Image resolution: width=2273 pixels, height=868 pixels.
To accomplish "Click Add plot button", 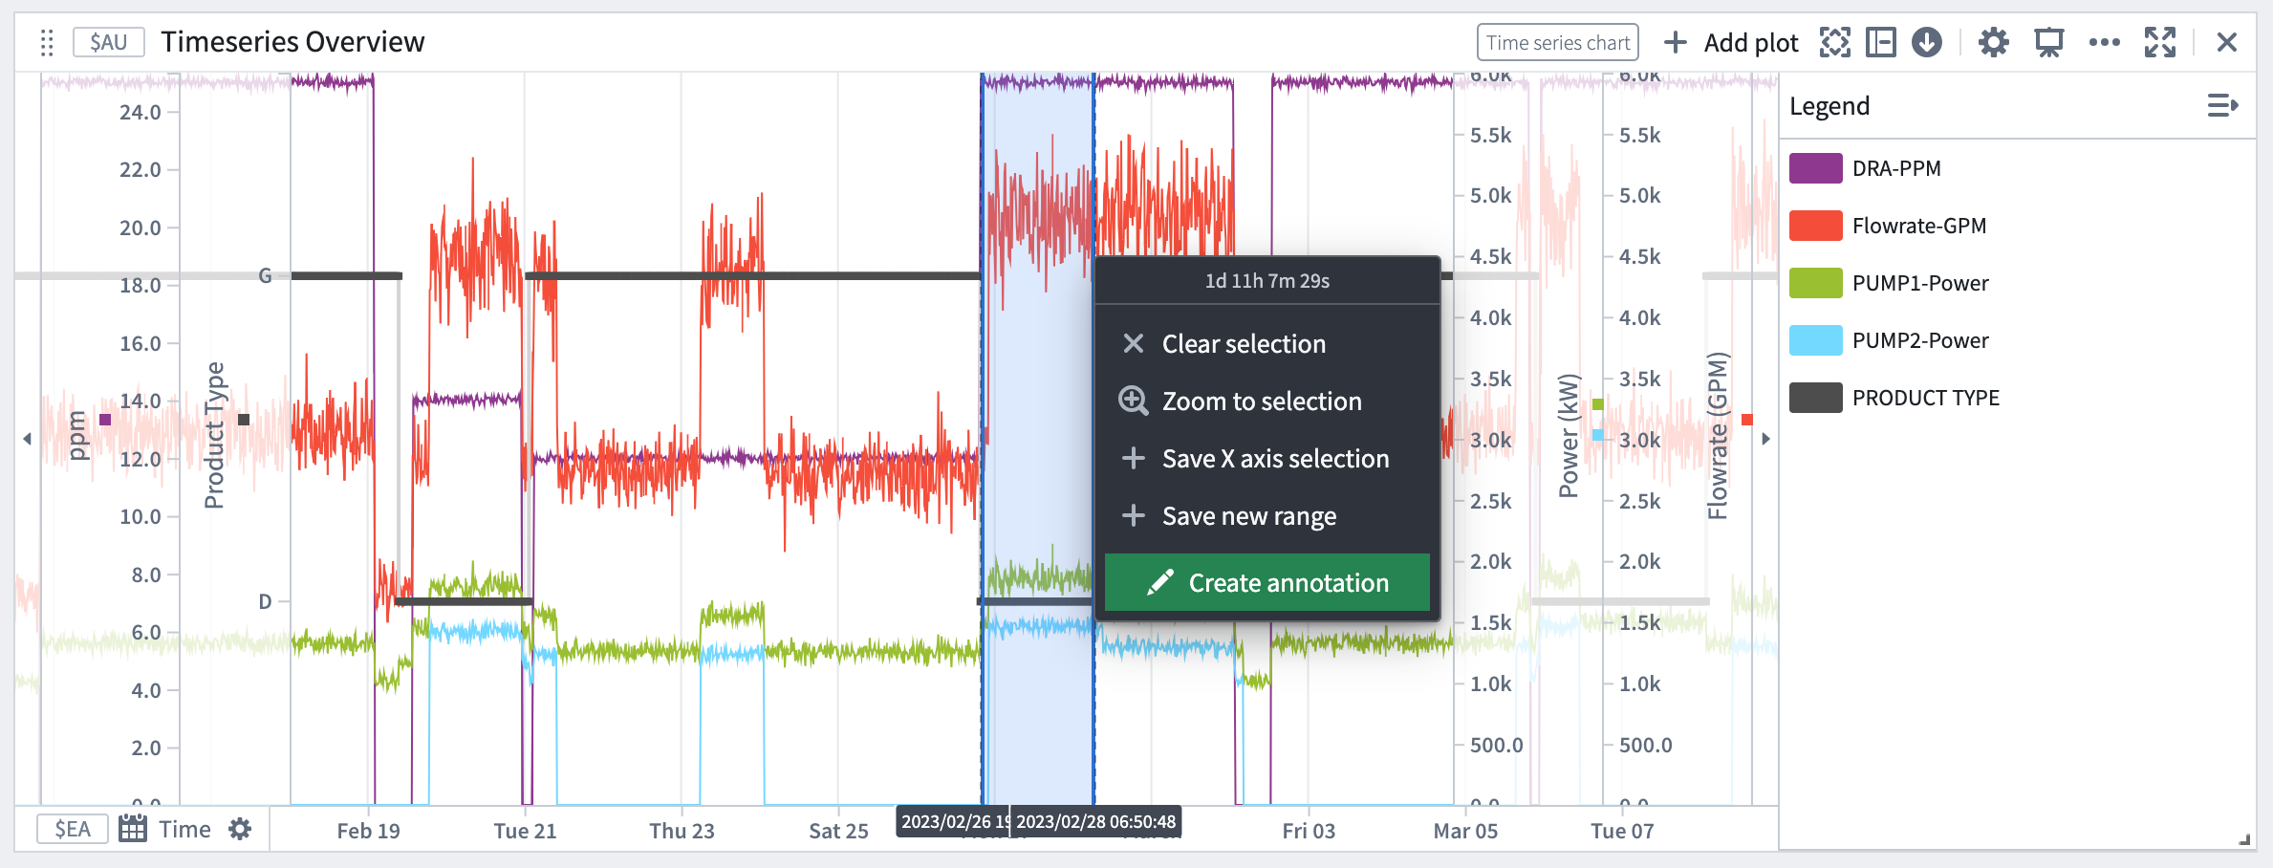I will pyautogui.click(x=1731, y=42).
